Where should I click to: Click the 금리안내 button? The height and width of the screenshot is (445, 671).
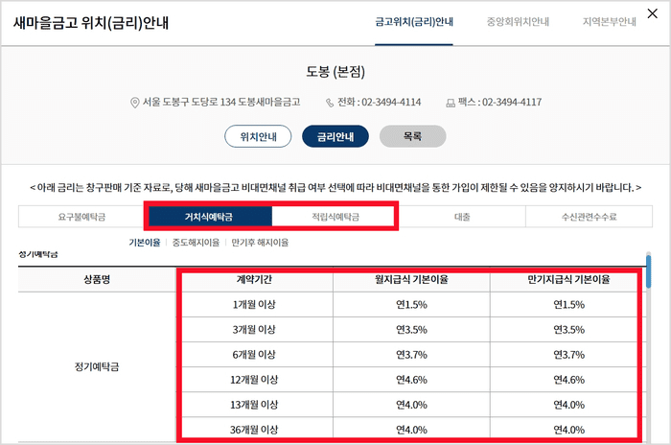point(335,136)
